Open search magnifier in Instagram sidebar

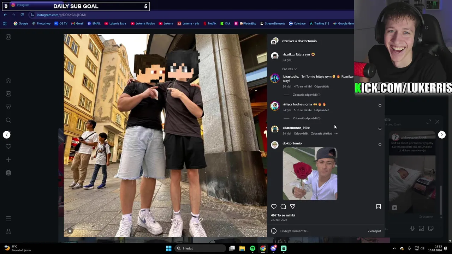(8, 120)
